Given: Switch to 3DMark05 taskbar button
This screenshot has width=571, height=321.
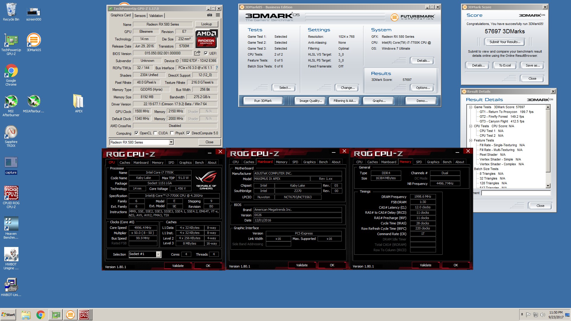Looking at the screenshot, I should [70, 315].
